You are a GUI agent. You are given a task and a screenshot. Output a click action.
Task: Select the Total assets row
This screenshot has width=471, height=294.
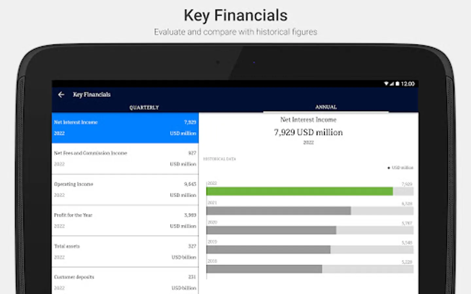[125, 252]
